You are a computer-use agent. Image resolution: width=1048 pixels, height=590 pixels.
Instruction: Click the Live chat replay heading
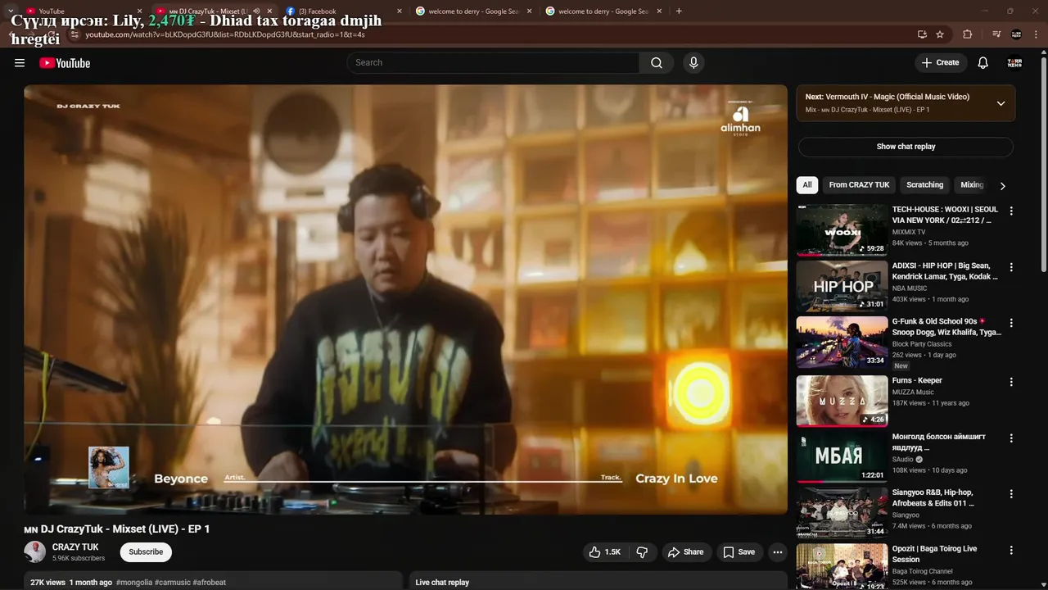click(x=442, y=583)
